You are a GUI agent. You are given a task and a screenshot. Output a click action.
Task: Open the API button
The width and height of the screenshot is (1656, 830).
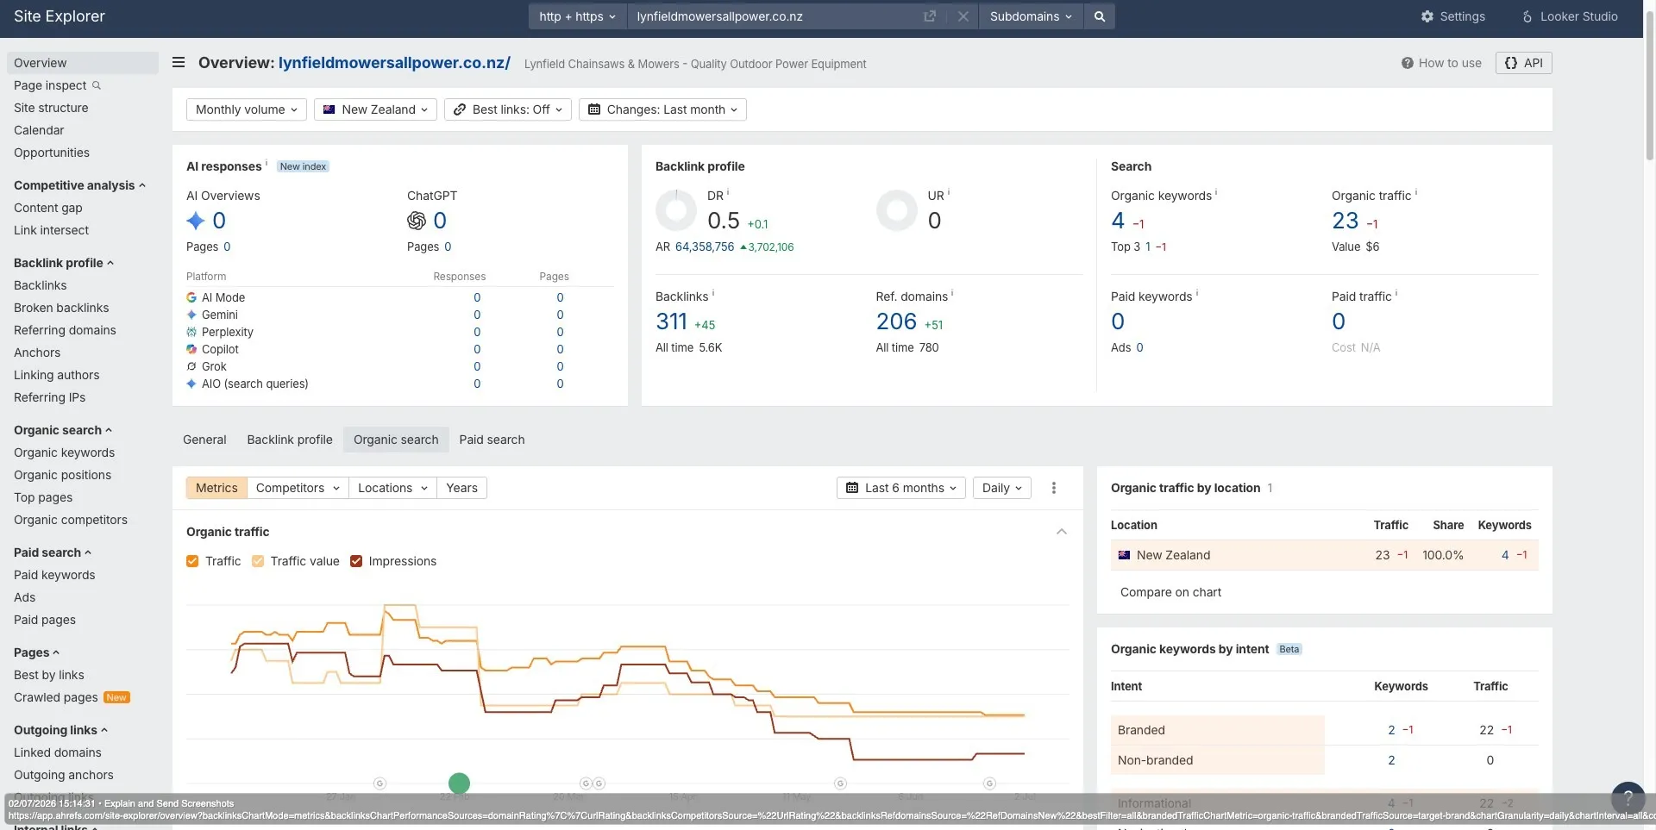(x=1523, y=63)
